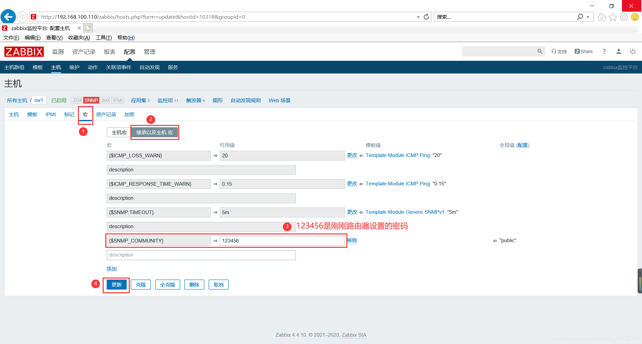Image resolution: width=642 pixels, height=344 pixels.
Task: Expand the search provider dropdown arrow
Action: [588, 17]
